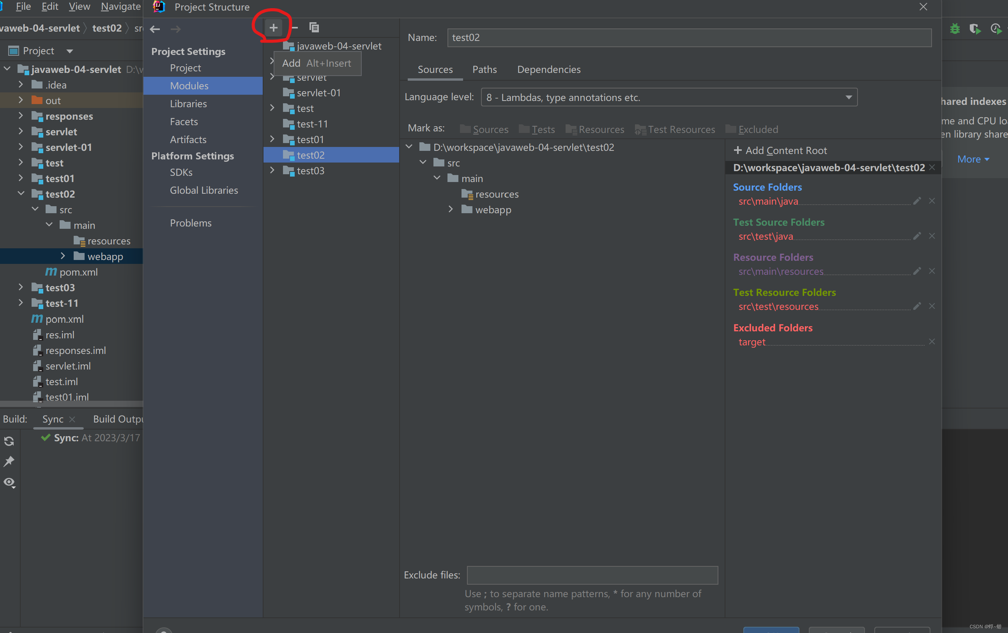
Task: Open the Paths tab
Action: 485,69
